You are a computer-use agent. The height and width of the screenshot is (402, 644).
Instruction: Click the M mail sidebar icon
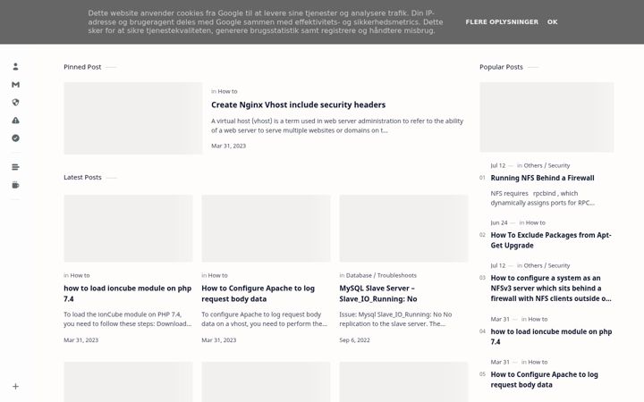[15, 85]
